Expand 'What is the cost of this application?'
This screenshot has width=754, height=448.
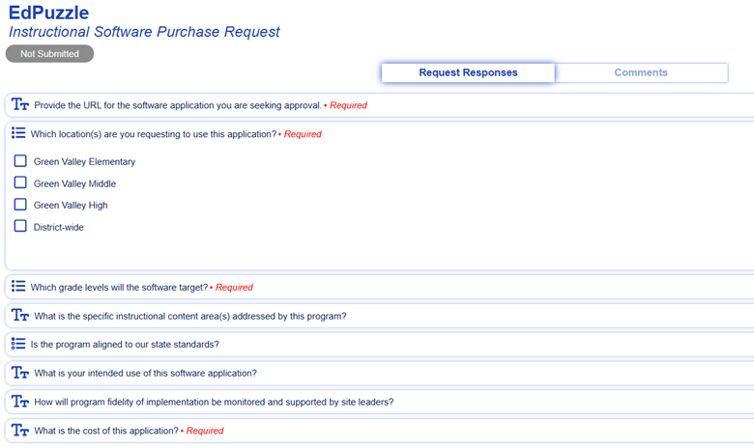(380, 431)
